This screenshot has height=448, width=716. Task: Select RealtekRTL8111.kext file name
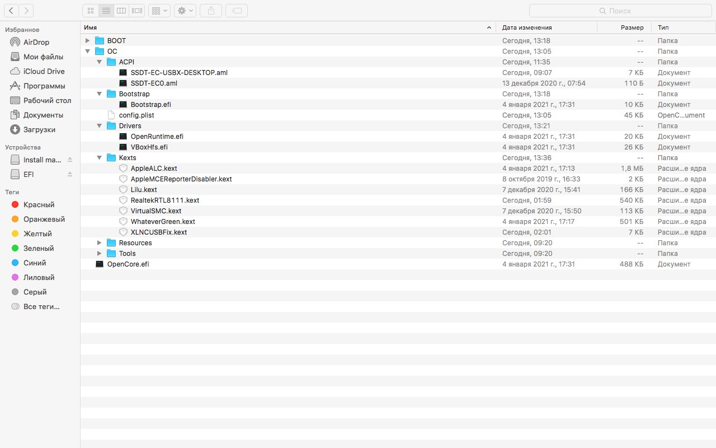pyautogui.click(x=165, y=200)
